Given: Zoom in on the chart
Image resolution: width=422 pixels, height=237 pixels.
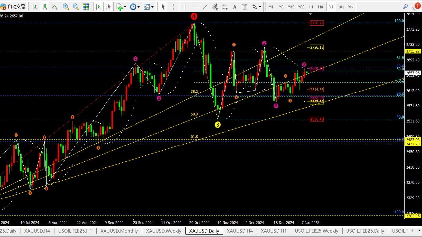Looking at the screenshot, I should (x=66, y=7).
